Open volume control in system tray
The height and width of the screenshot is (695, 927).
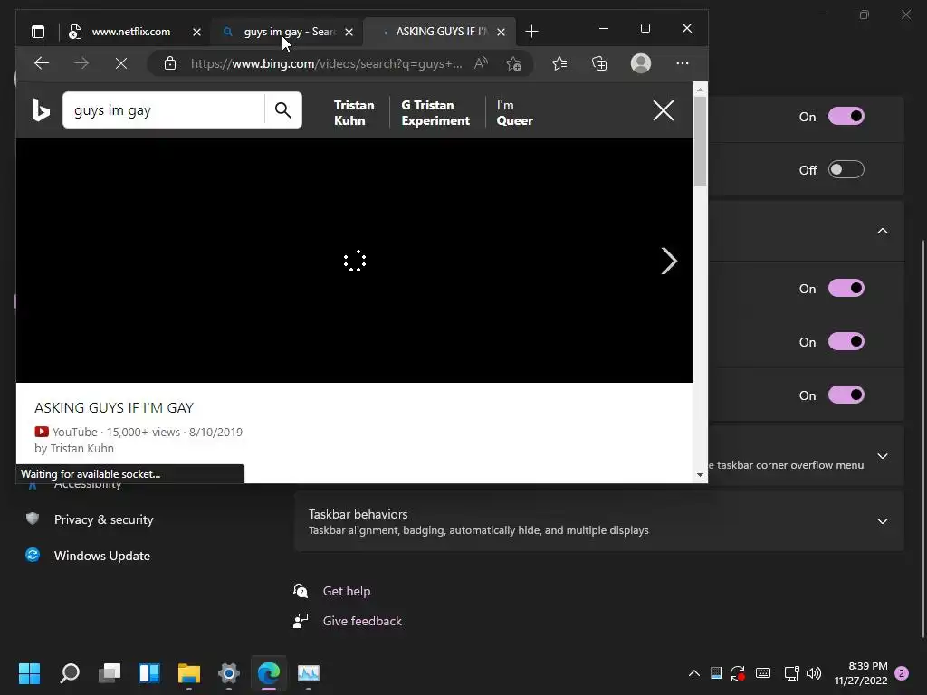tap(814, 673)
